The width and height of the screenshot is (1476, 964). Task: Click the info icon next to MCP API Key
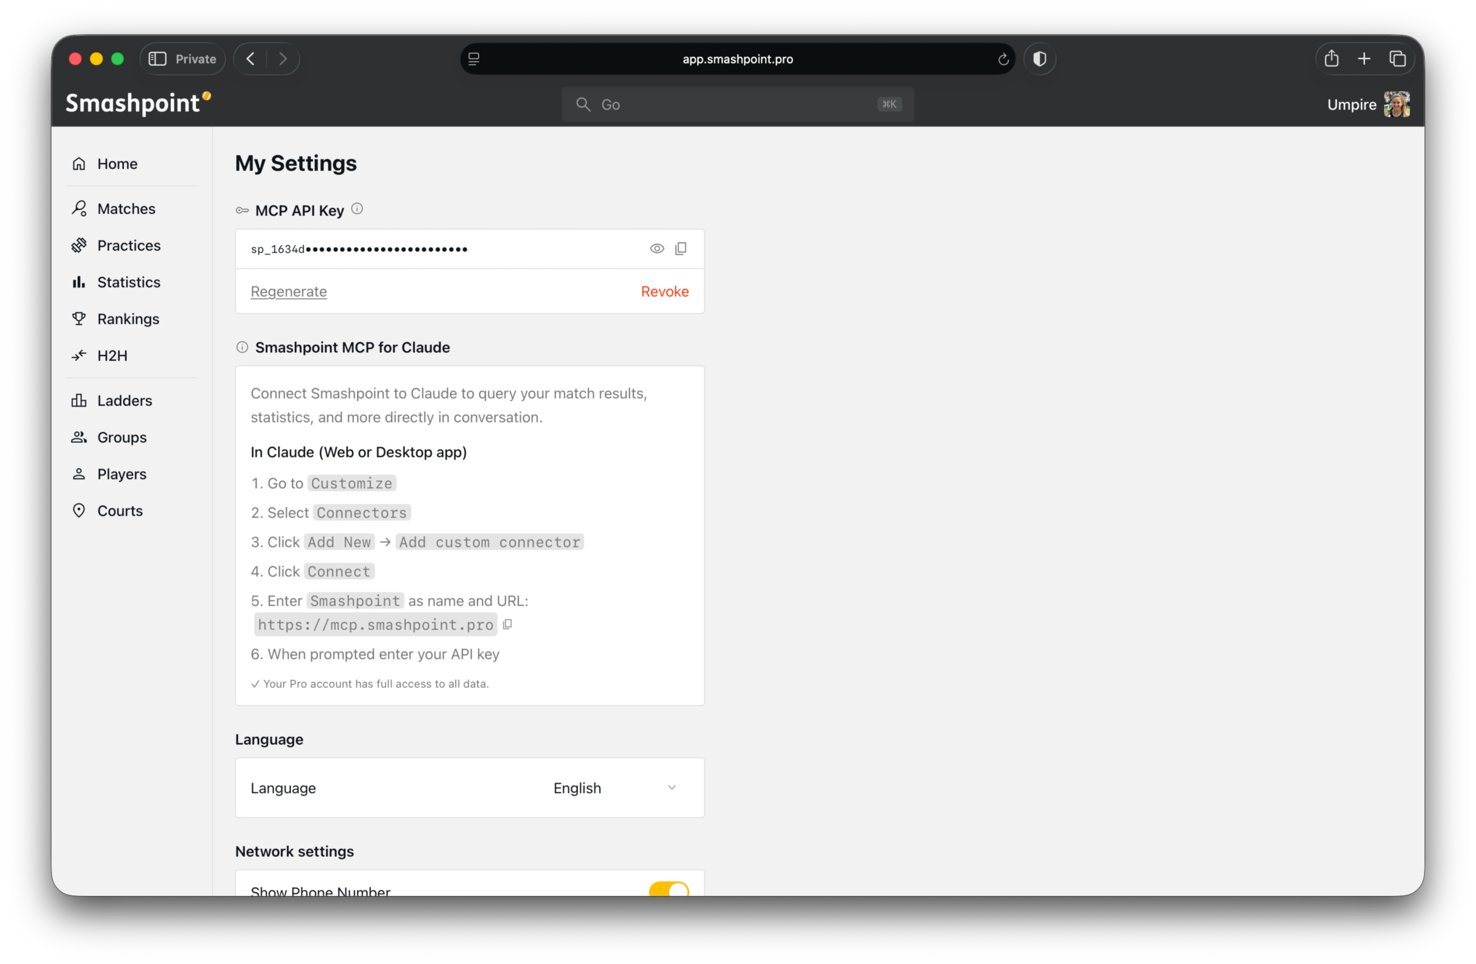[x=357, y=209]
